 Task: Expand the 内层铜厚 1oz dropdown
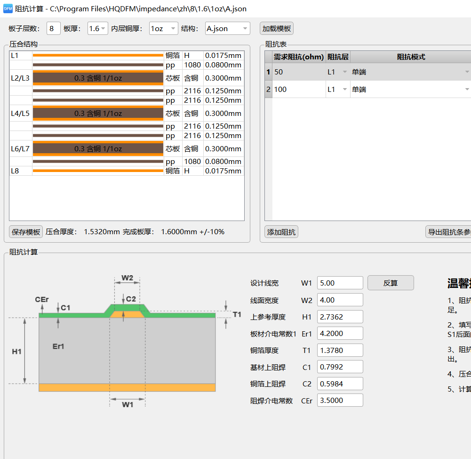point(163,29)
